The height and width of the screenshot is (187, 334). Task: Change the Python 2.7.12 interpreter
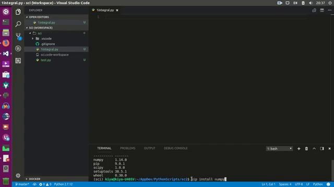tap(63, 184)
